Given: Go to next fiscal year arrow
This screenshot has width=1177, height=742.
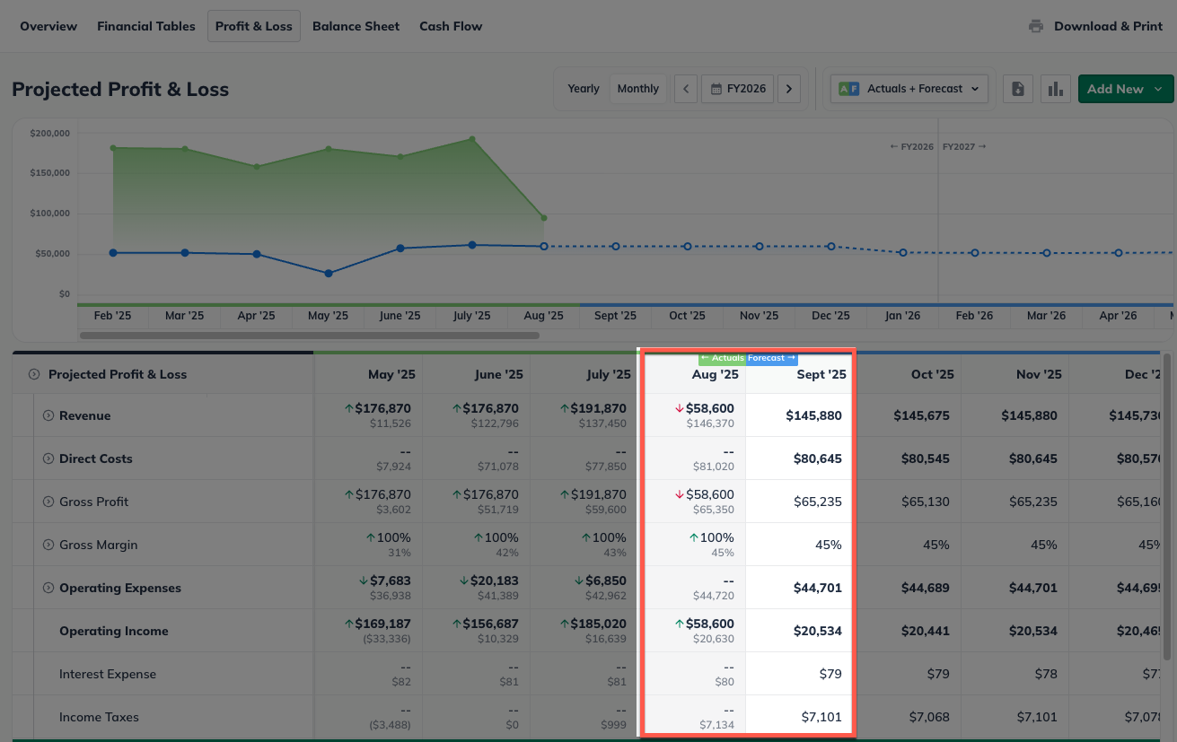Looking at the screenshot, I should click(789, 89).
